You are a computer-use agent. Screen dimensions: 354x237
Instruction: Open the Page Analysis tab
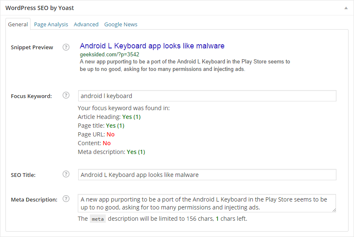pyautogui.click(x=51, y=24)
